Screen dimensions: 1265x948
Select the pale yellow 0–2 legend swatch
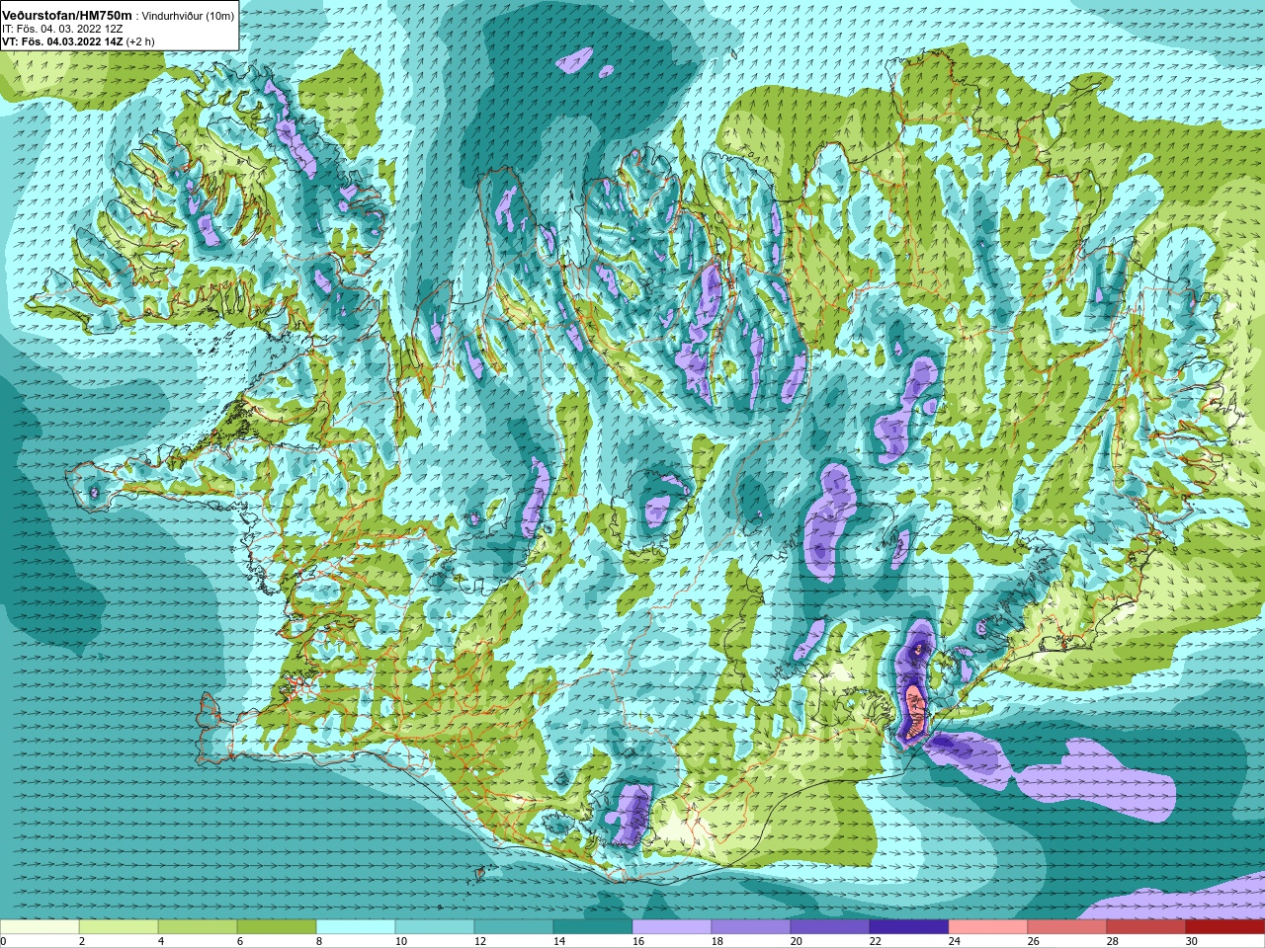(x=40, y=927)
